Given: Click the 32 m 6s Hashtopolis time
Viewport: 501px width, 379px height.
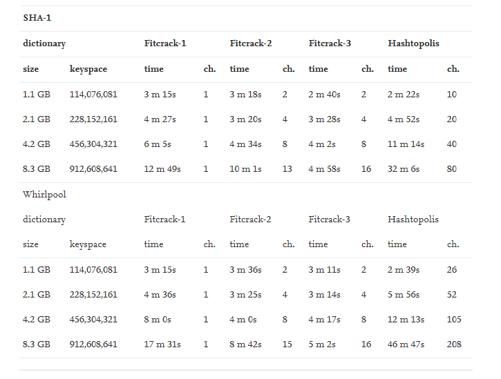Looking at the screenshot, I should point(404,169).
